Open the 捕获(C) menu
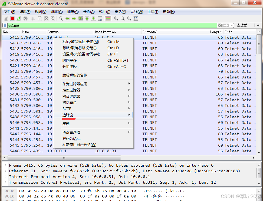The height and width of the screenshot is (201, 263). click(73, 12)
